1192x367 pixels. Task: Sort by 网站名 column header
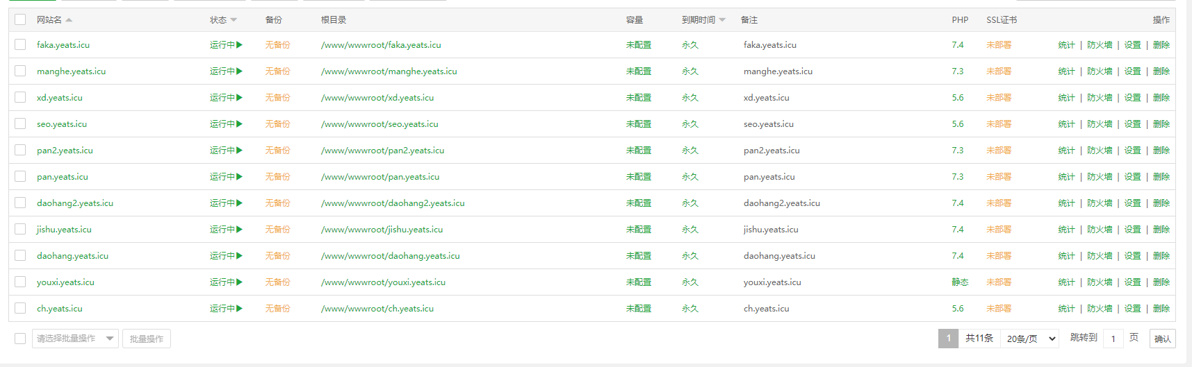pos(54,20)
